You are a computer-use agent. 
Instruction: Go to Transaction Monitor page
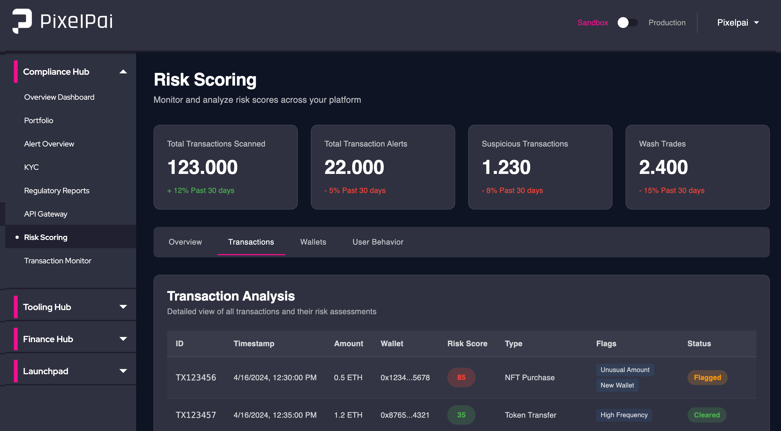[x=58, y=261]
